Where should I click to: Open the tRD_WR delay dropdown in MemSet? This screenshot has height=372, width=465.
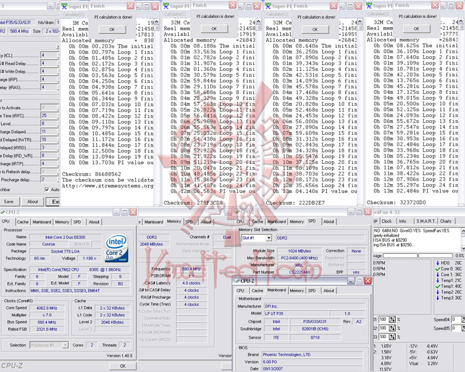[49, 155]
